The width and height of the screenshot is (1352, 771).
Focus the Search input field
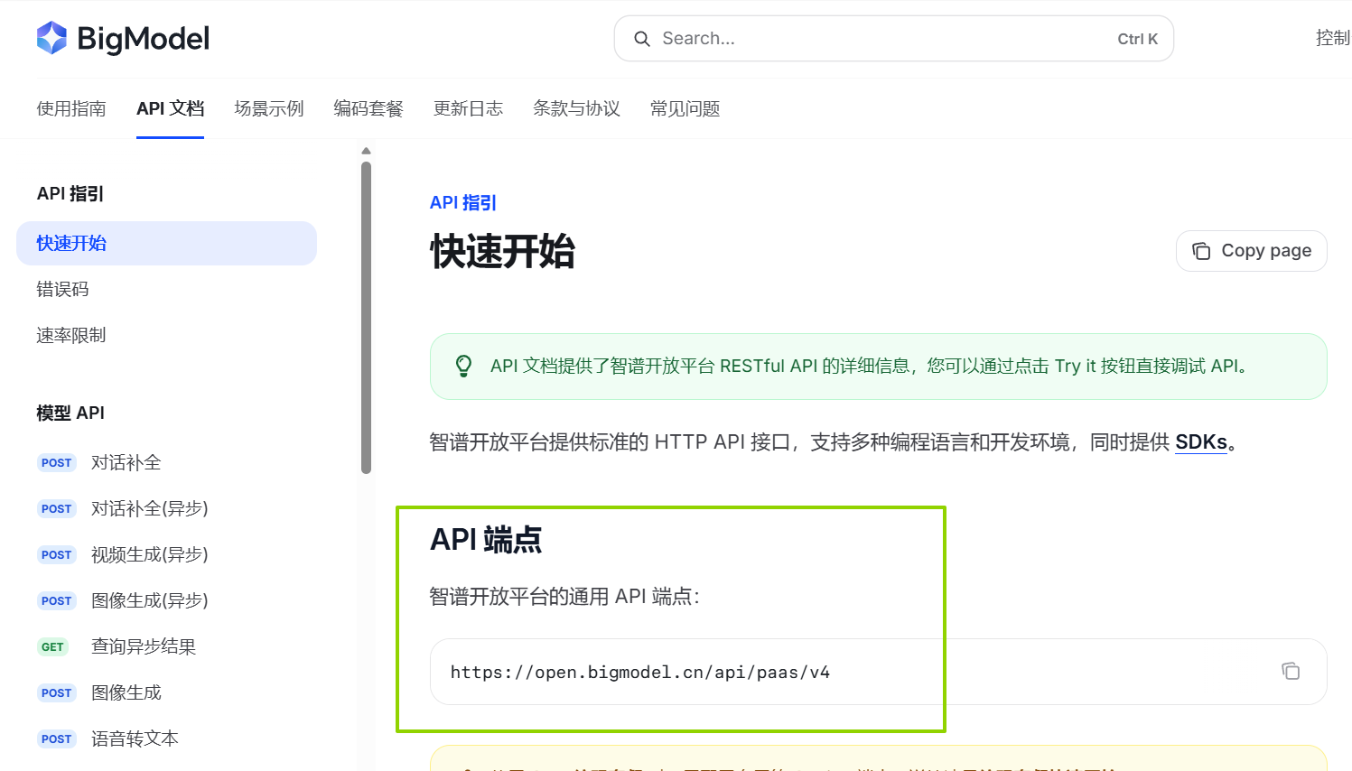pyautogui.click(x=893, y=39)
